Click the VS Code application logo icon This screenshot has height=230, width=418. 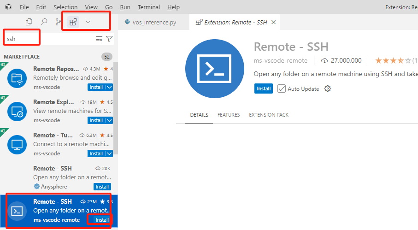(x=8, y=7)
